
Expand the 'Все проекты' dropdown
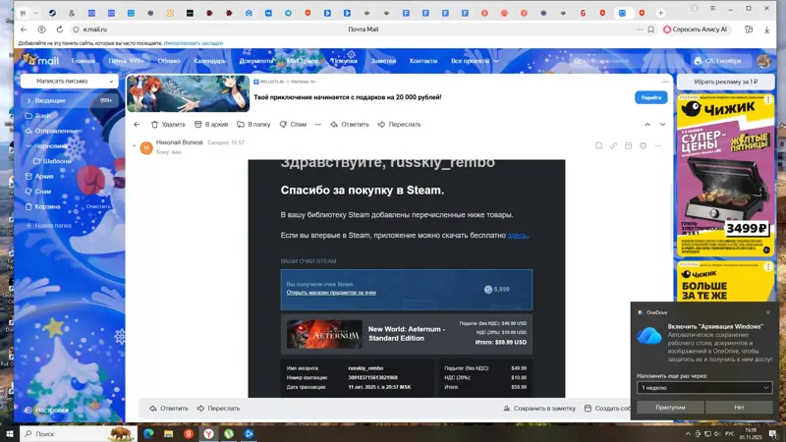pyautogui.click(x=475, y=61)
